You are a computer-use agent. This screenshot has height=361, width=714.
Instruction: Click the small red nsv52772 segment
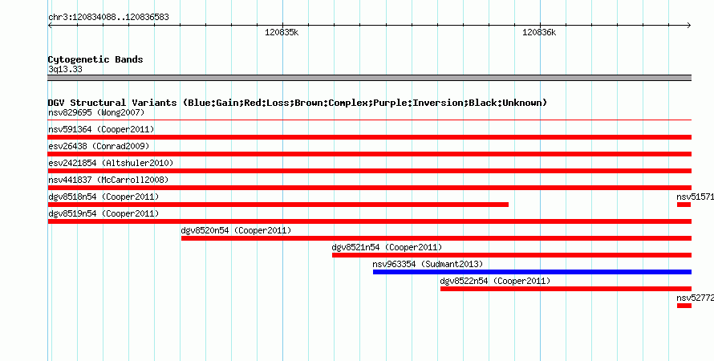click(684, 306)
